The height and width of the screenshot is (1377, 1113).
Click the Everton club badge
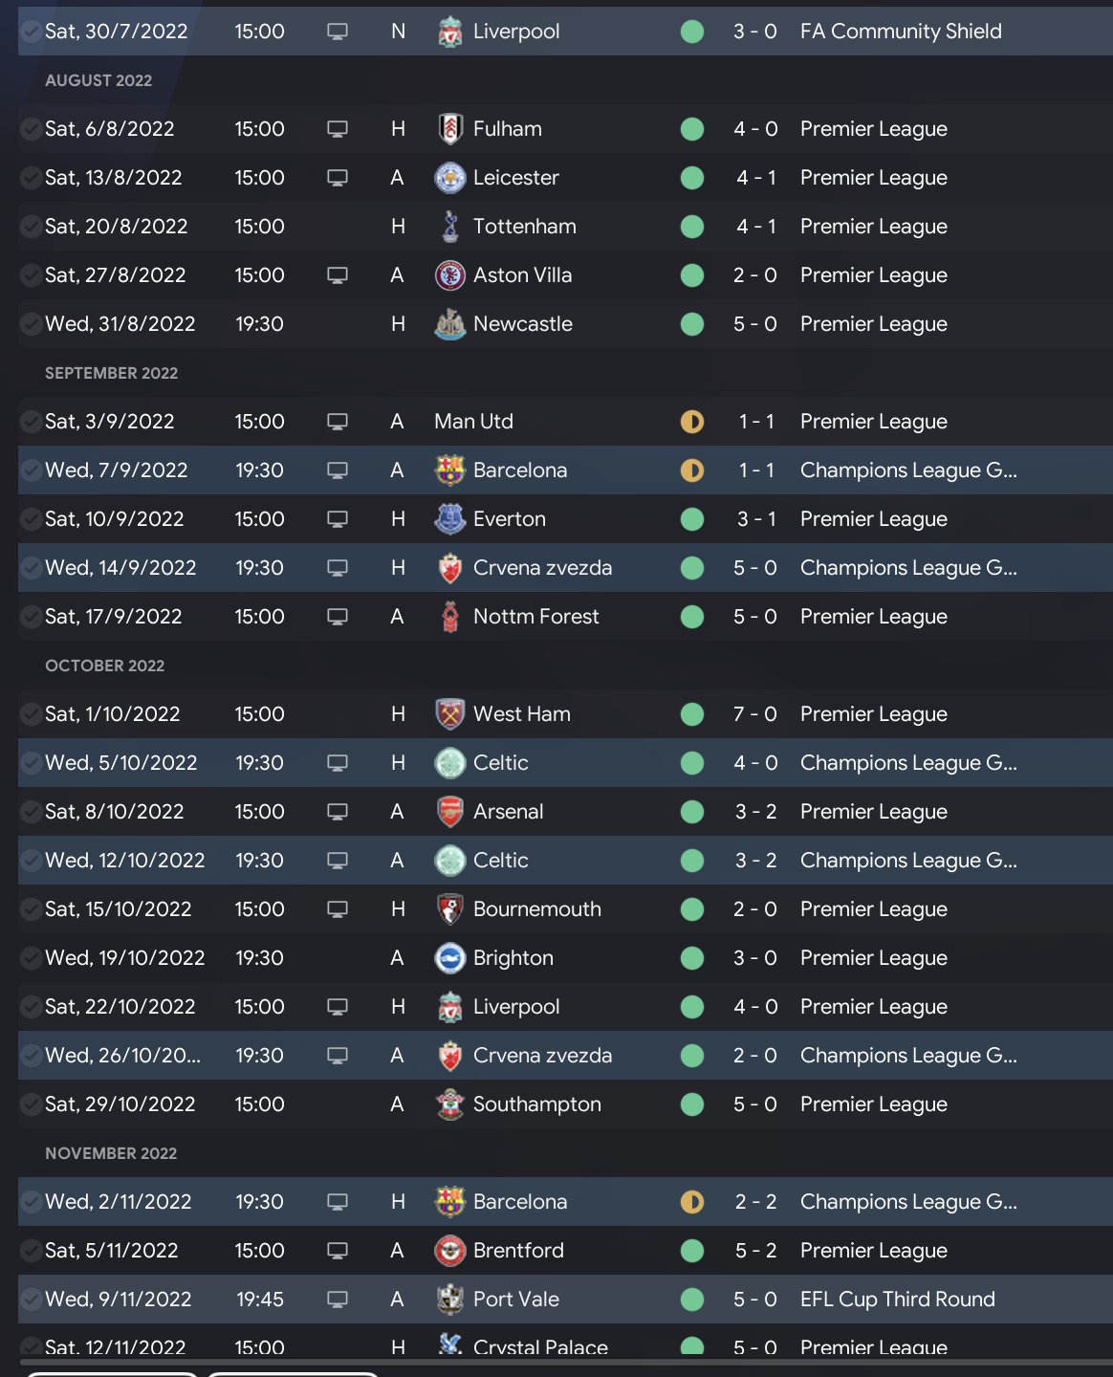tap(449, 519)
